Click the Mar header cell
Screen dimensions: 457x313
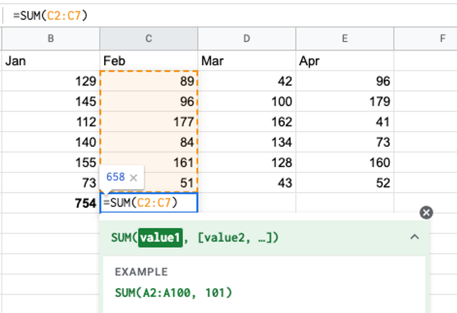[247, 60]
